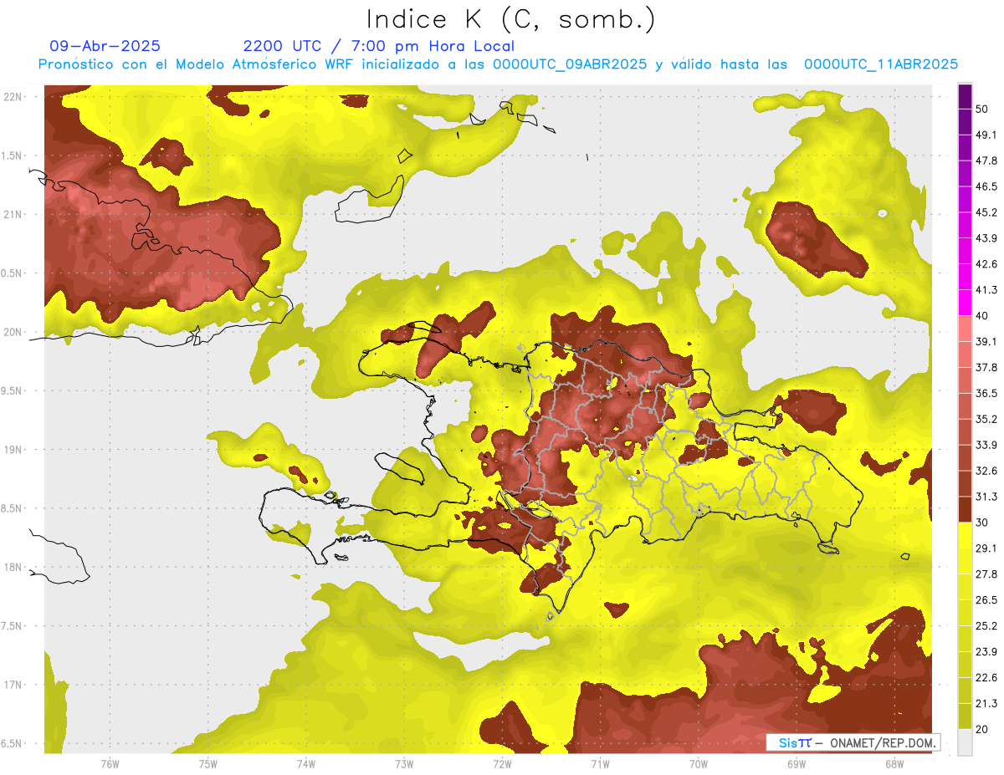
Task: Select the longitude tick "70W"
Action: [x=699, y=763]
